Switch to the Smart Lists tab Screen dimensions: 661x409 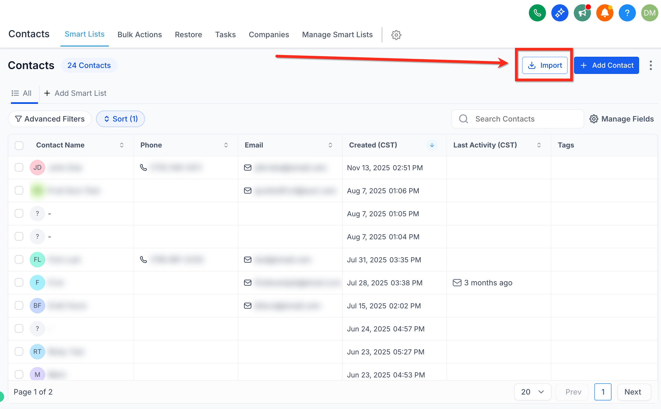pos(85,34)
